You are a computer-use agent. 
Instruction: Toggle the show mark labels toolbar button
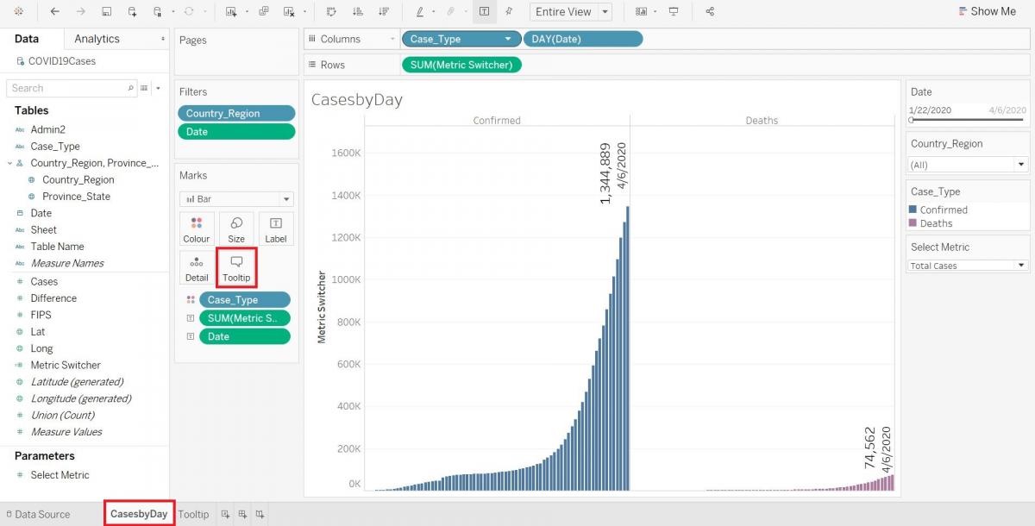[484, 12]
